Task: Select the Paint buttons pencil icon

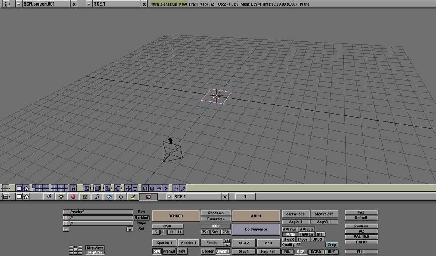Action: click(x=132, y=197)
